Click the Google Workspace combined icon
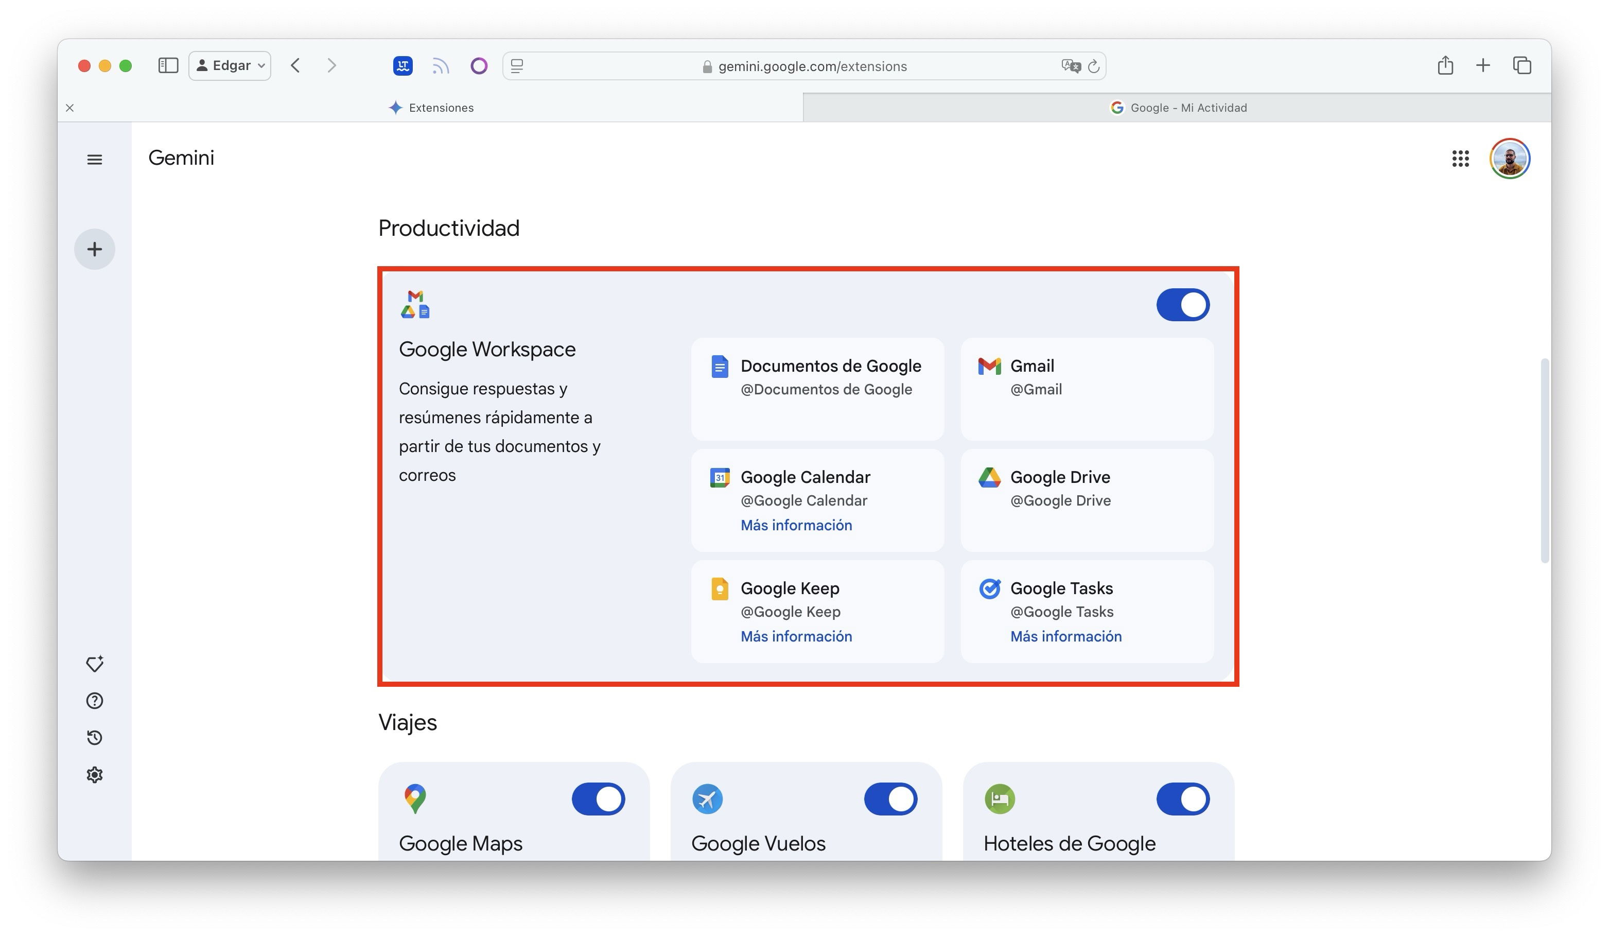Viewport: 1609px width, 937px height. [x=415, y=304]
